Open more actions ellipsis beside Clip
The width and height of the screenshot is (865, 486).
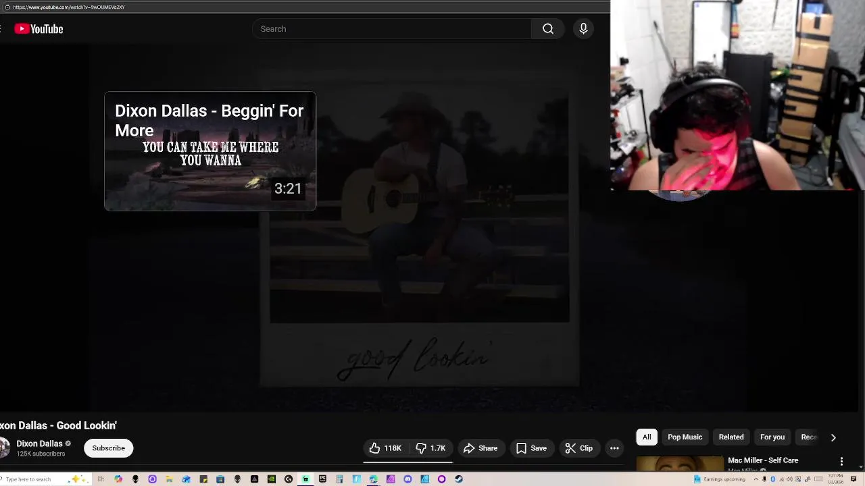pyautogui.click(x=614, y=448)
